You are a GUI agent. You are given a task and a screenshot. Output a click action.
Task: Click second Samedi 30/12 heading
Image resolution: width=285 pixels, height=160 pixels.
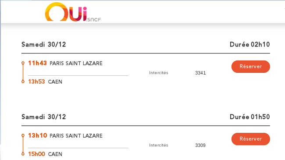click(x=43, y=117)
